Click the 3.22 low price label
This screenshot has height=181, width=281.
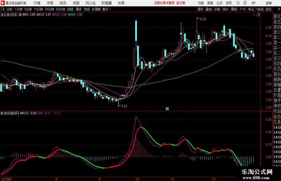click(x=124, y=106)
